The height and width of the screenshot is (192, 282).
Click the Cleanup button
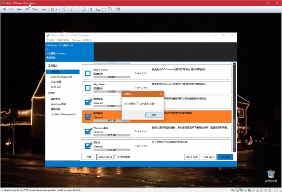[x=225, y=157]
